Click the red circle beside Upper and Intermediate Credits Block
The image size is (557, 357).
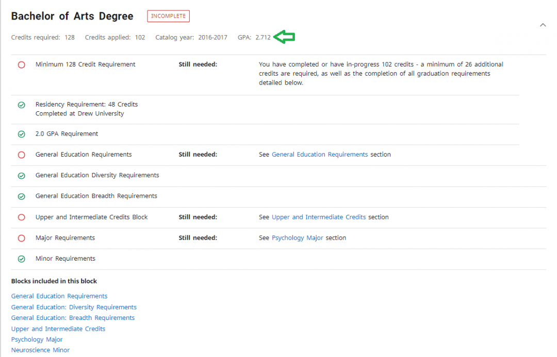click(x=21, y=217)
